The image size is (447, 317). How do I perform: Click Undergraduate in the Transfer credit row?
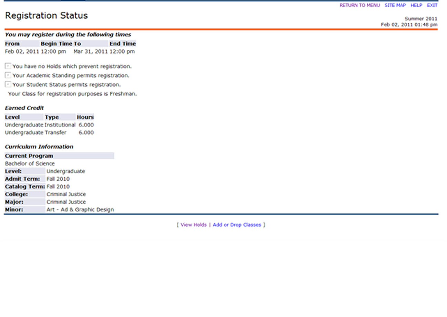pyautogui.click(x=24, y=133)
